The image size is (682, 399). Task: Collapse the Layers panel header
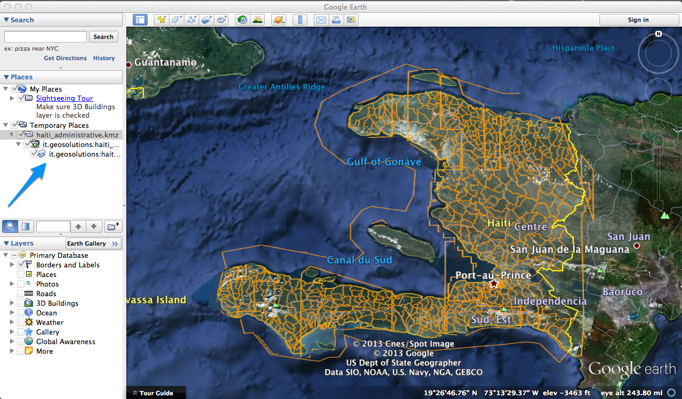tap(33, 243)
